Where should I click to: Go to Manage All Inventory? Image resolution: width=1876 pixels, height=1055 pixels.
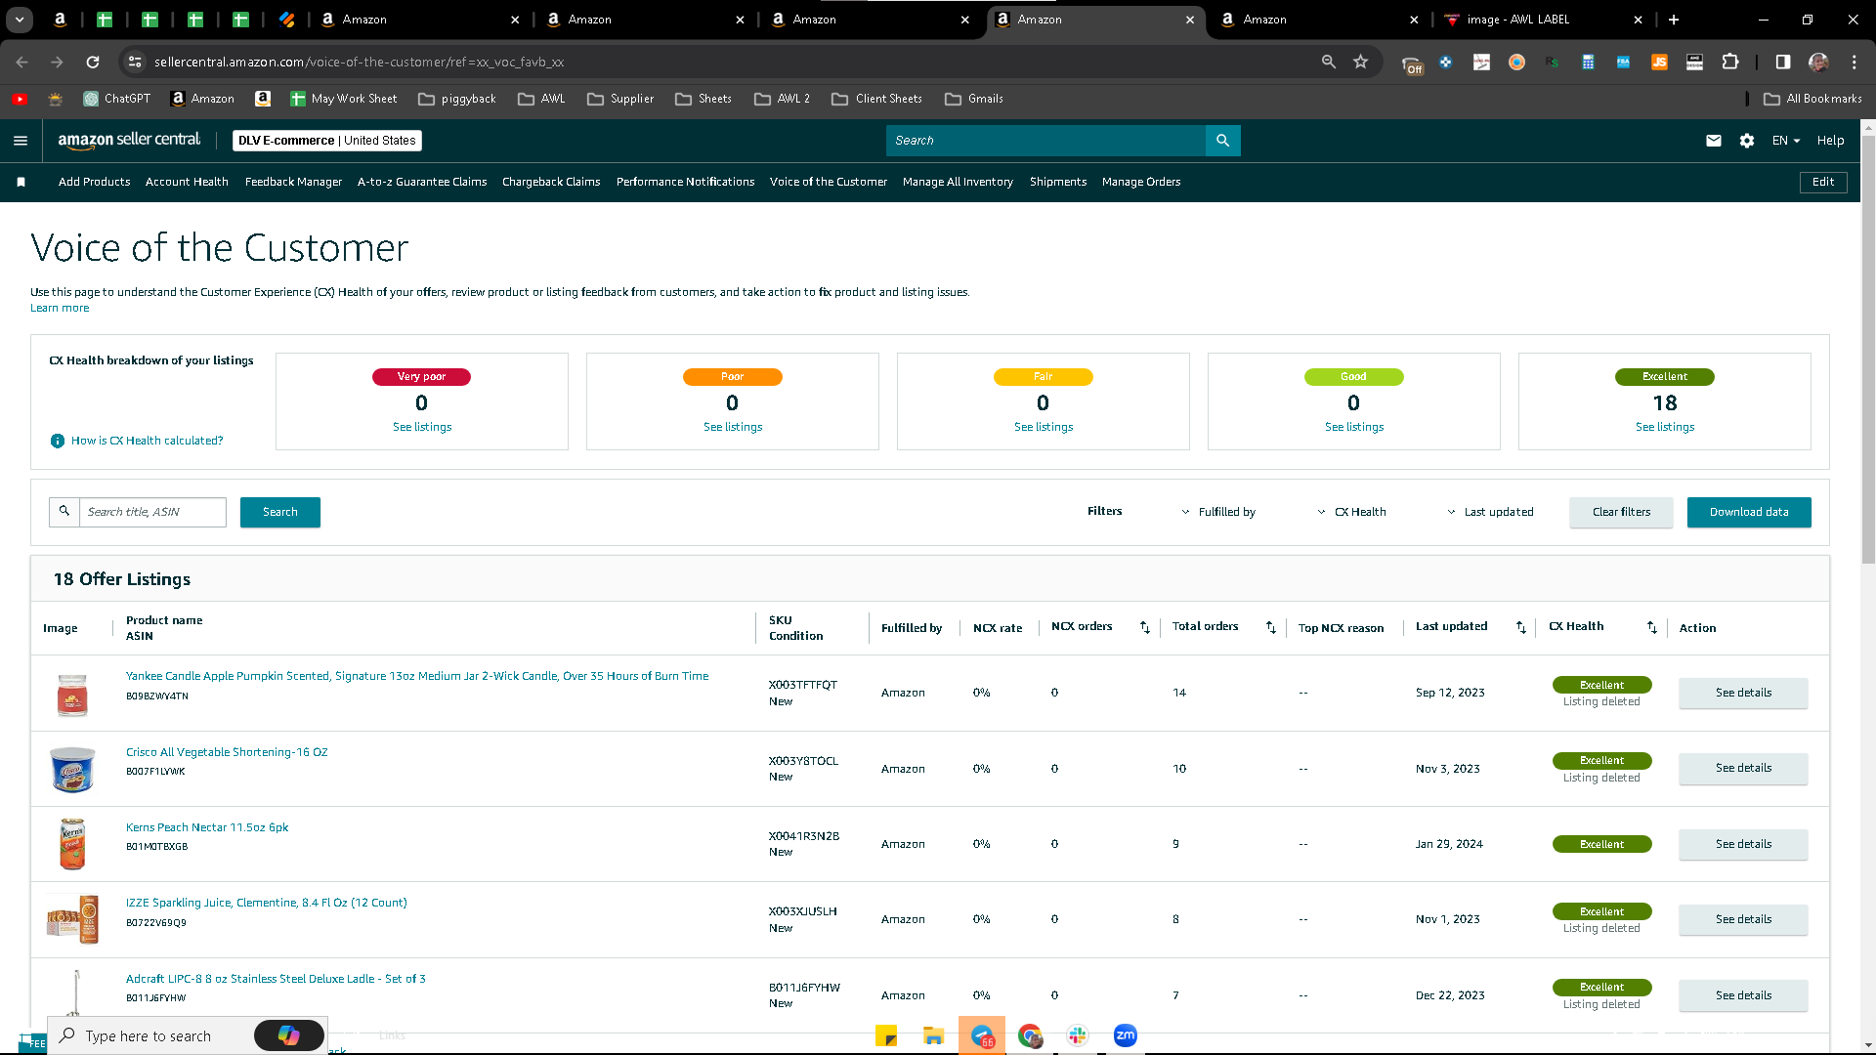click(x=958, y=182)
